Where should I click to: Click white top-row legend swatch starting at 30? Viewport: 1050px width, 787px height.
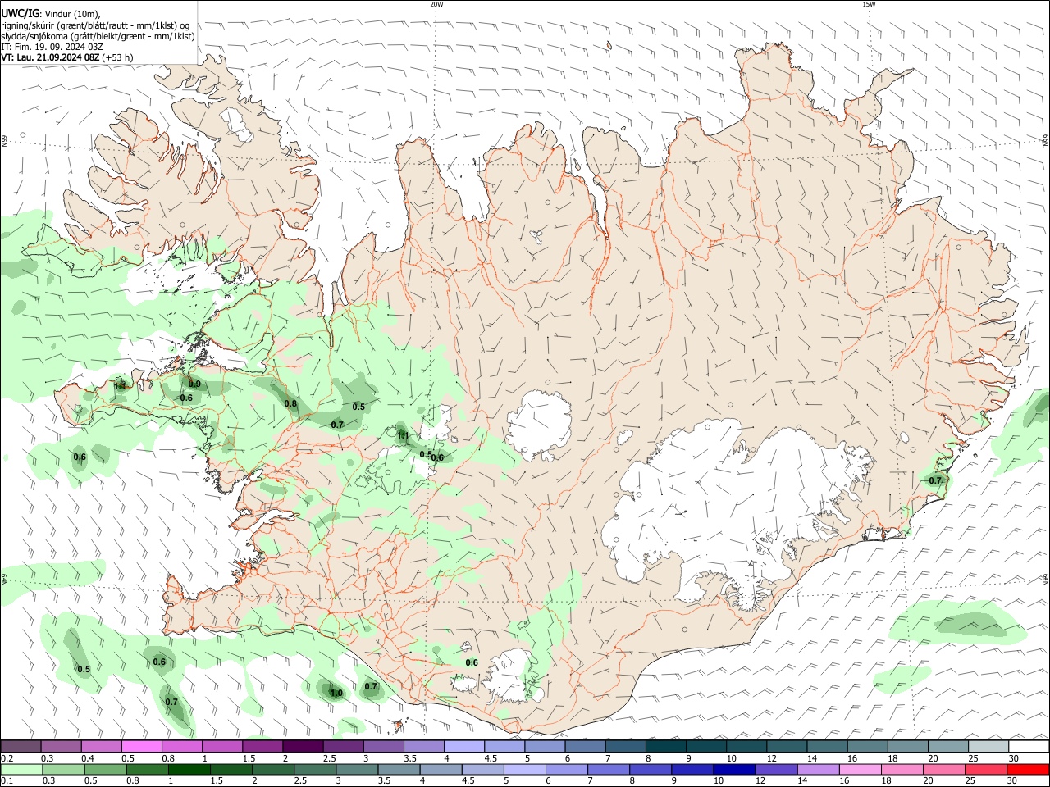point(1029,746)
